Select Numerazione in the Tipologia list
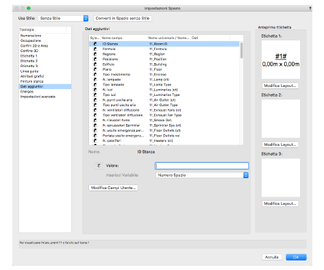Image resolution: width=324 pixels, height=270 pixels. click(31, 36)
